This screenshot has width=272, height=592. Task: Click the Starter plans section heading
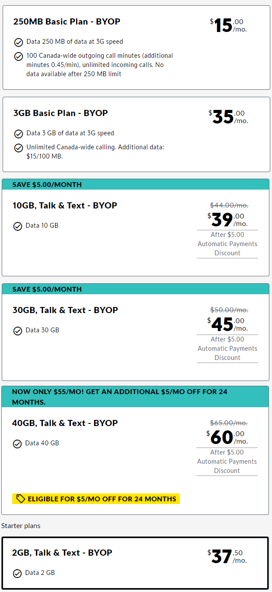point(21,525)
